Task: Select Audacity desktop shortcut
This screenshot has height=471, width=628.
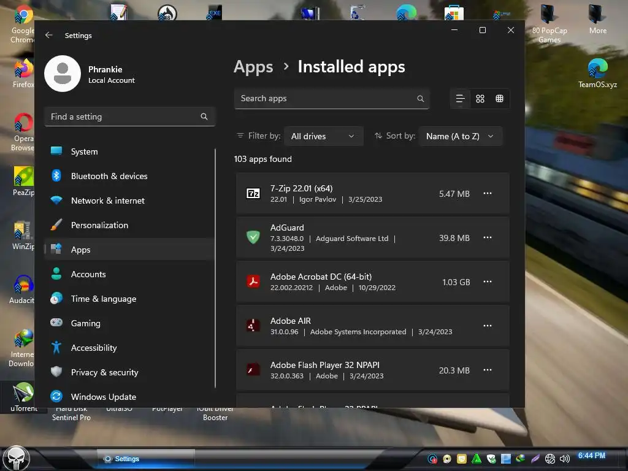Action: [x=23, y=289]
